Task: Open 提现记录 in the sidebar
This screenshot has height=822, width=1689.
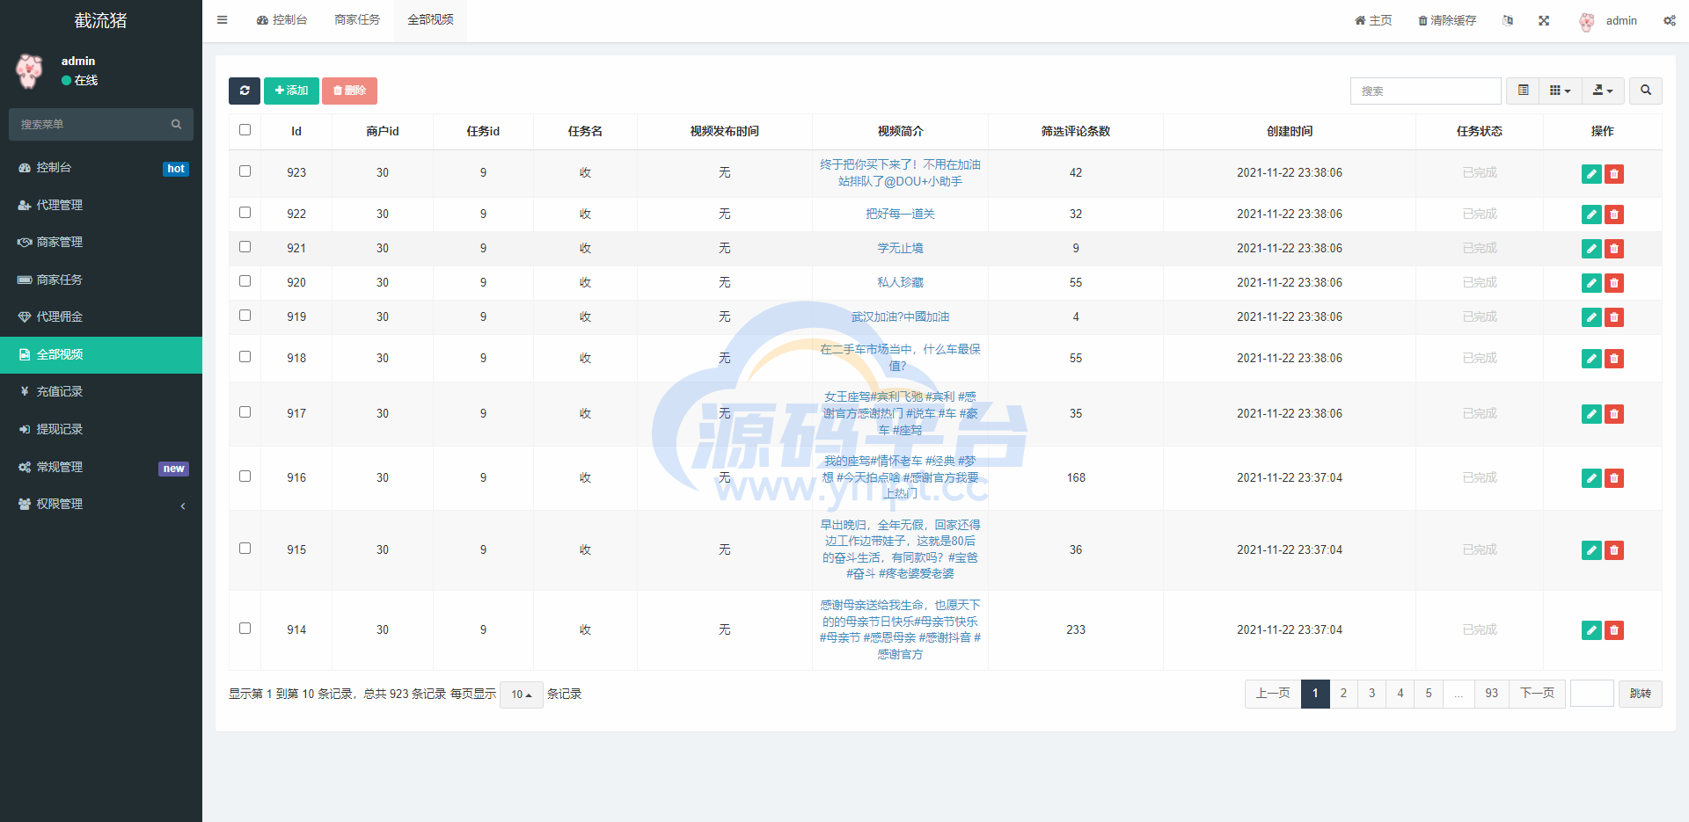Action: coord(101,430)
